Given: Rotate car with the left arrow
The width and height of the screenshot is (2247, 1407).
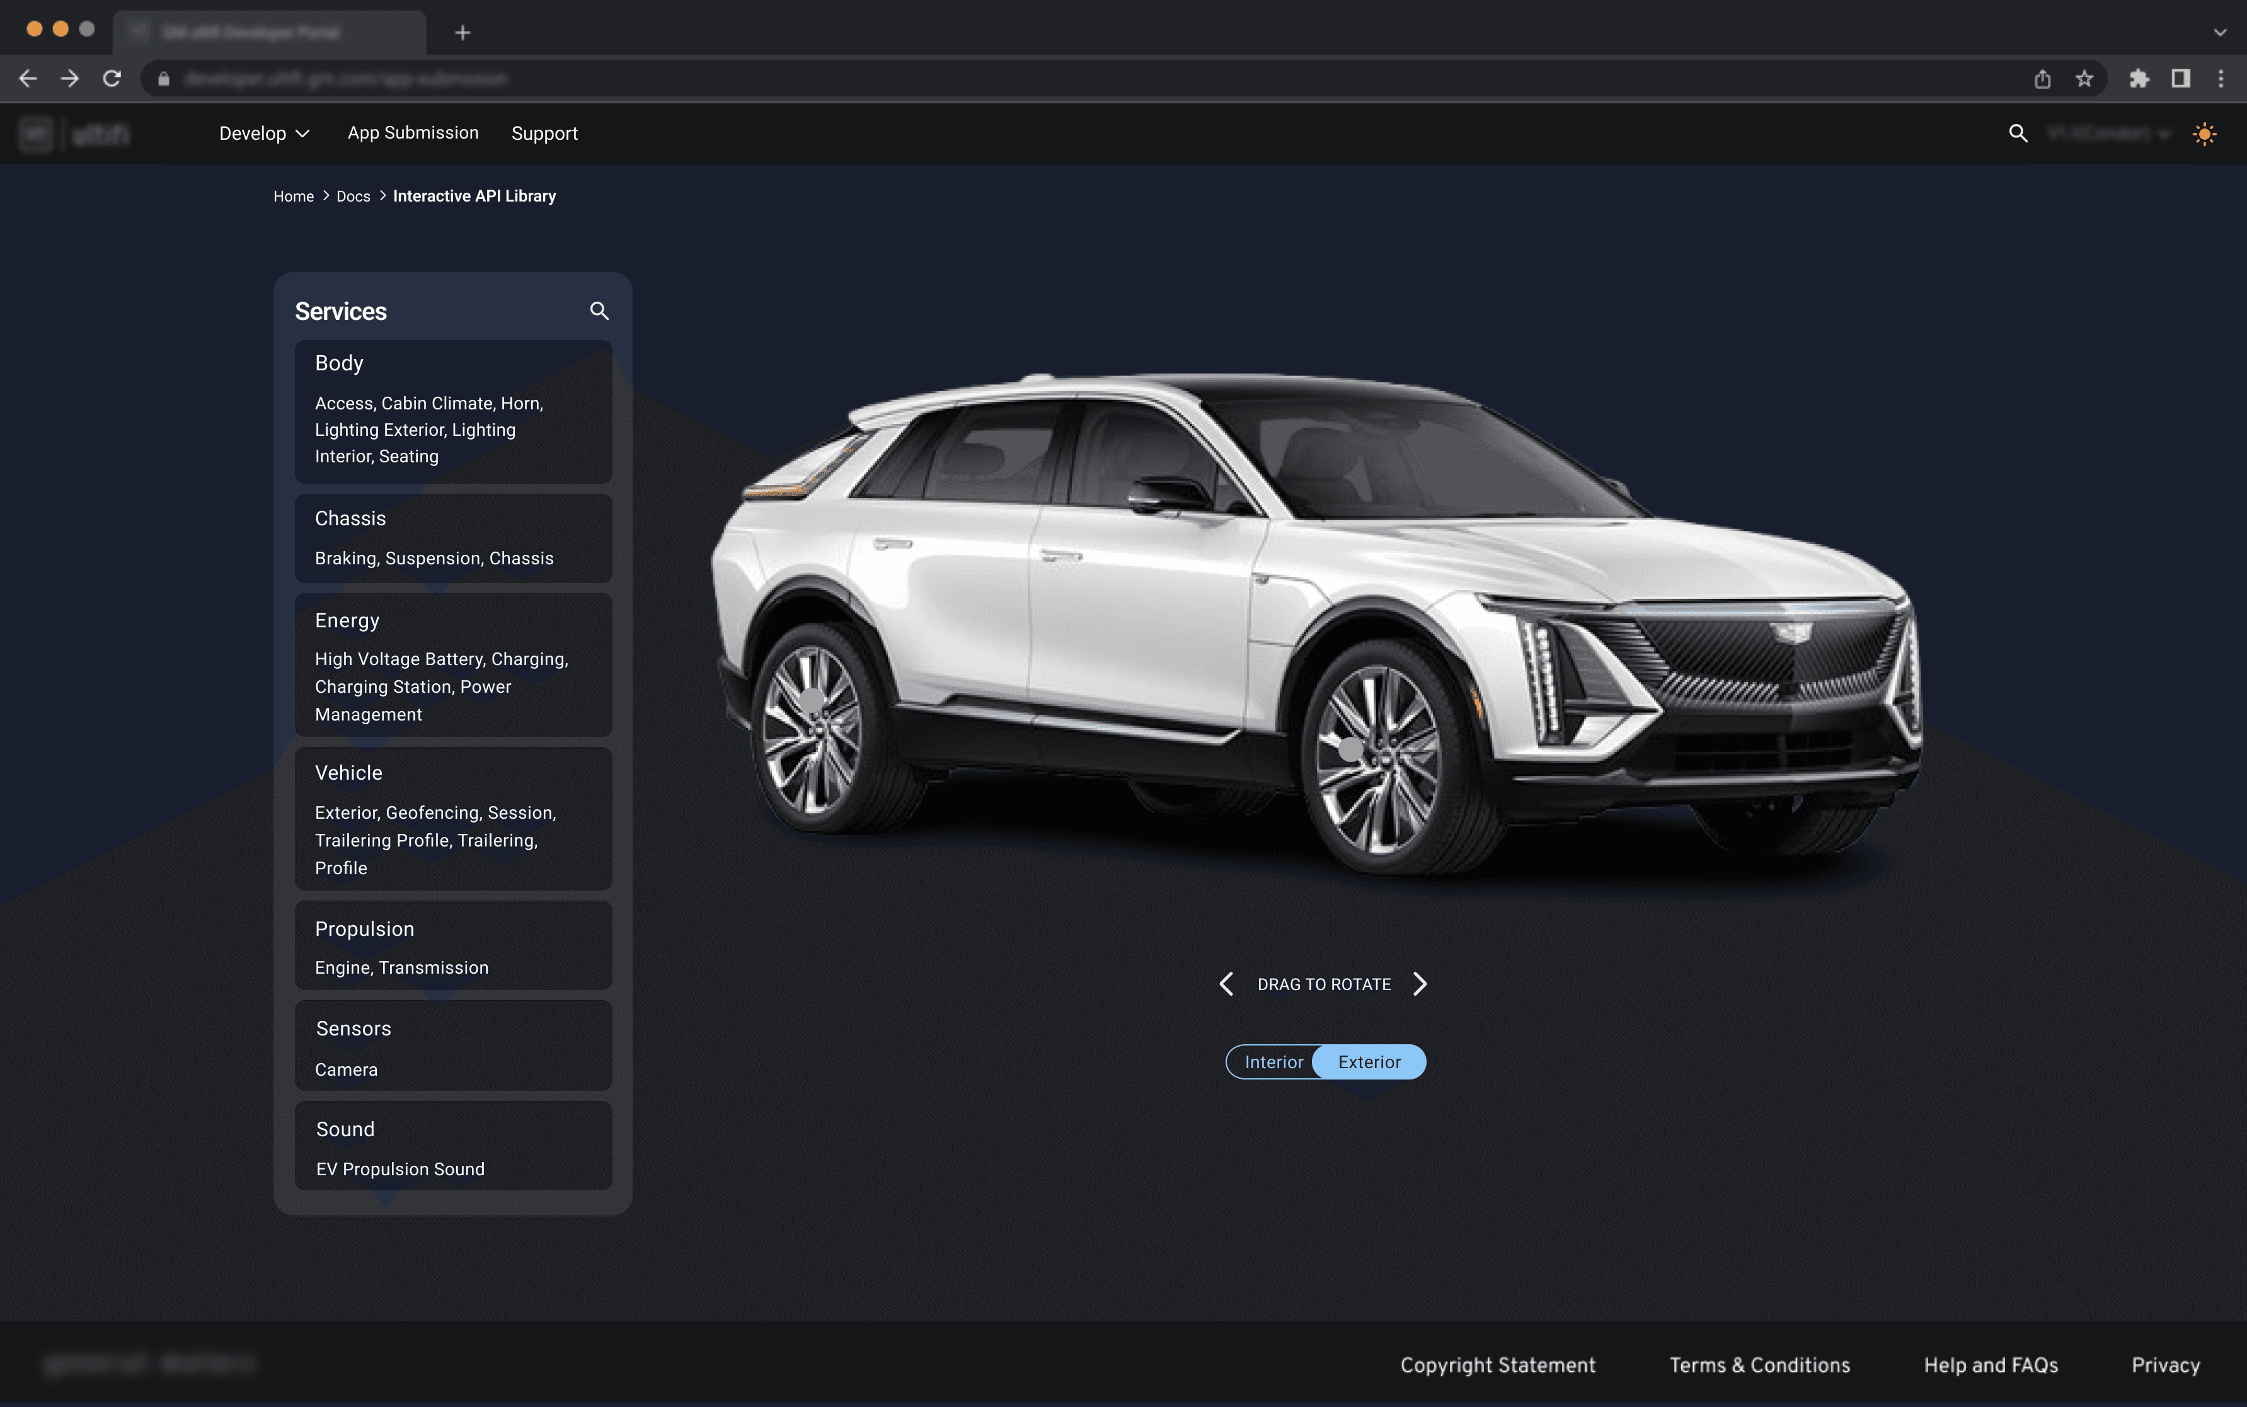Looking at the screenshot, I should [1227, 984].
